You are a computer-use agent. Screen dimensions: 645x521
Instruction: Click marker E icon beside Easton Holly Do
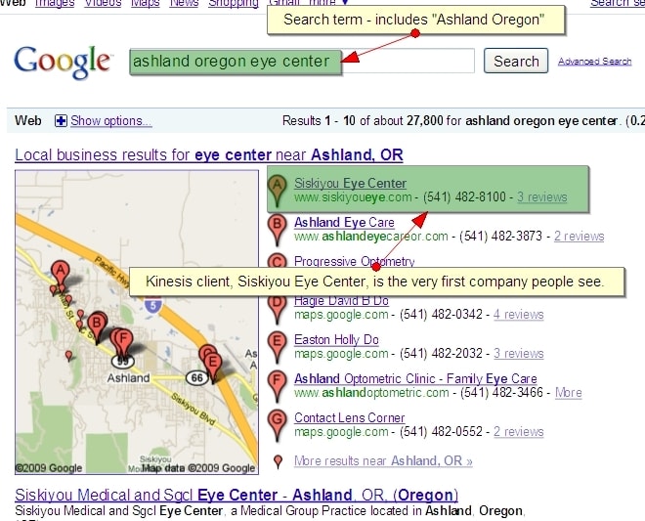tap(278, 347)
